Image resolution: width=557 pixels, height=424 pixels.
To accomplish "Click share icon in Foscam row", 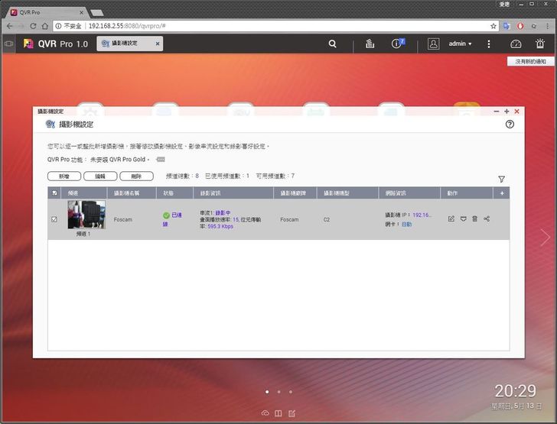I will (487, 219).
